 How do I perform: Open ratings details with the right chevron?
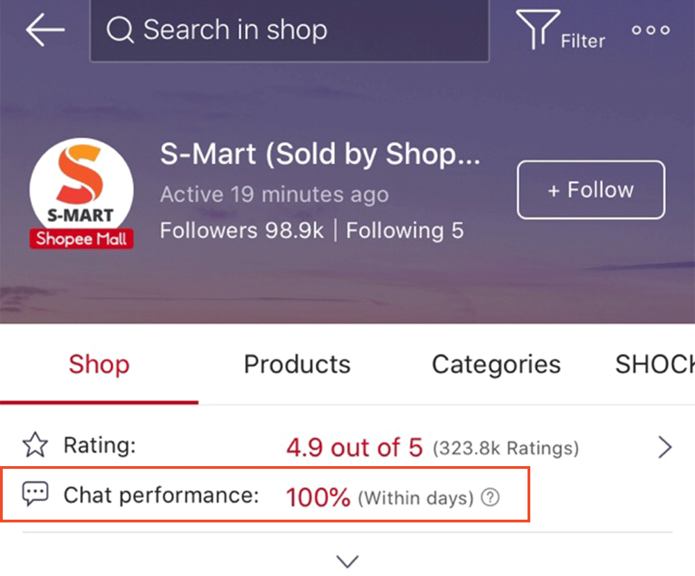(665, 447)
